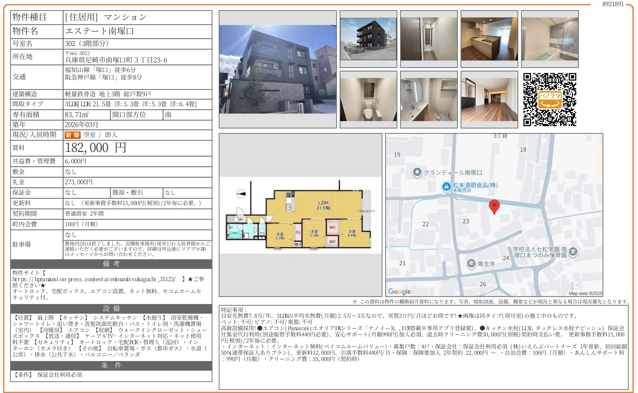Open the kitchen photo thumbnail
638x393 pixels.
point(489,39)
